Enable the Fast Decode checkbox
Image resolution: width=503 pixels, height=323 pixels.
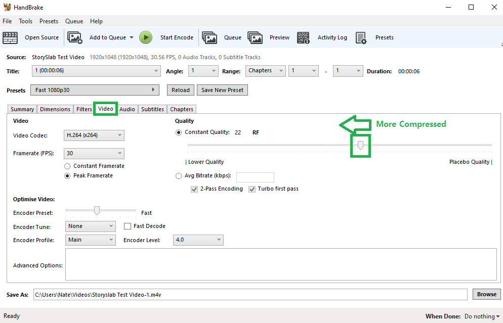click(128, 226)
